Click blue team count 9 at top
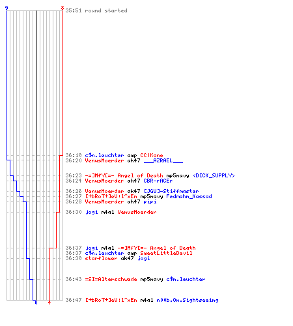The image size is (293, 326). [7, 8]
